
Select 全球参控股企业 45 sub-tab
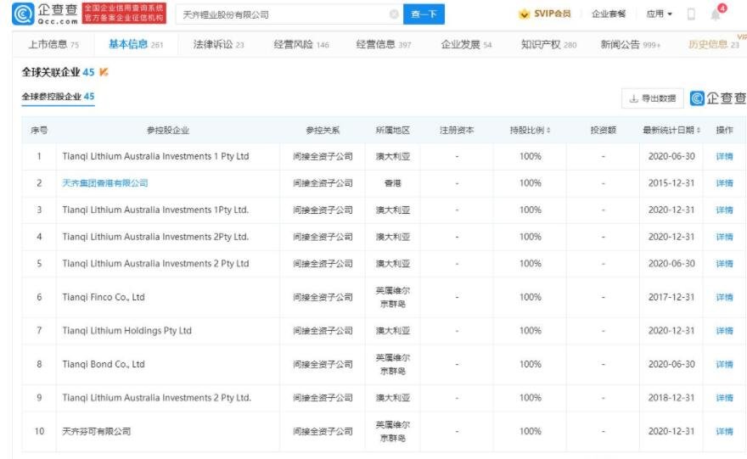(x=58, y=97)
